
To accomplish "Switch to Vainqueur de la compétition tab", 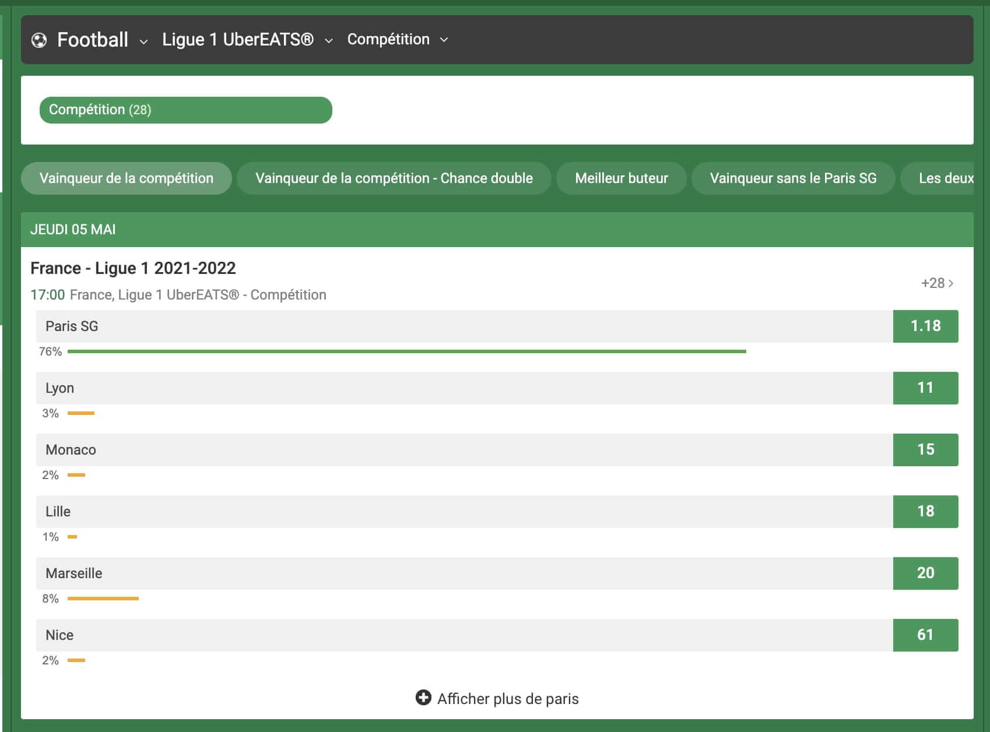I will [127, 178].
